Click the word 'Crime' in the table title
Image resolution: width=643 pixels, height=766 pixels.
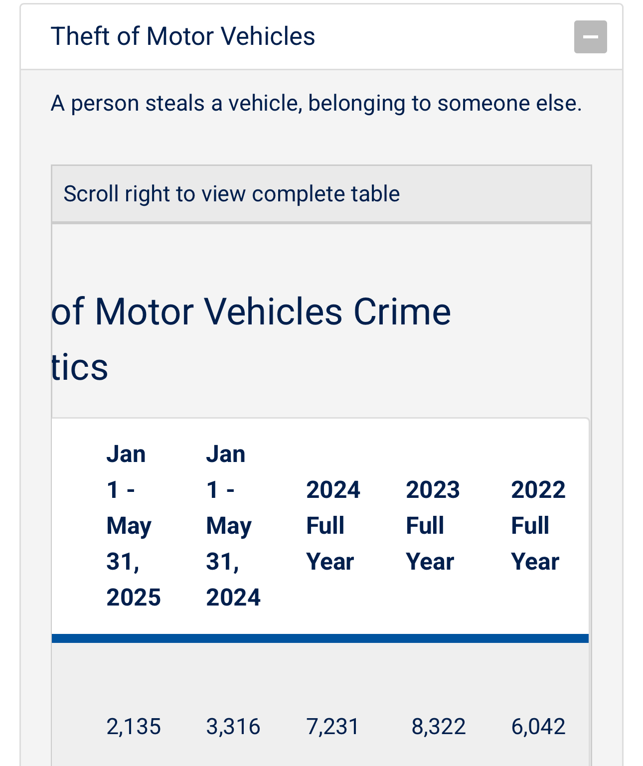(402, 312)
